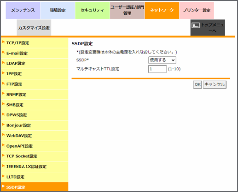Click arrow icon beside SSDP設定
The height and width of the screenshot is (192, 238).
click(3, 186)
